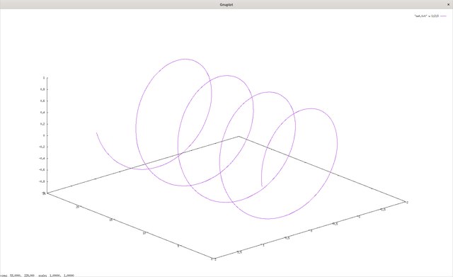
Task: Click the view angles readout in status bar
Action: (x=17, y=276)
